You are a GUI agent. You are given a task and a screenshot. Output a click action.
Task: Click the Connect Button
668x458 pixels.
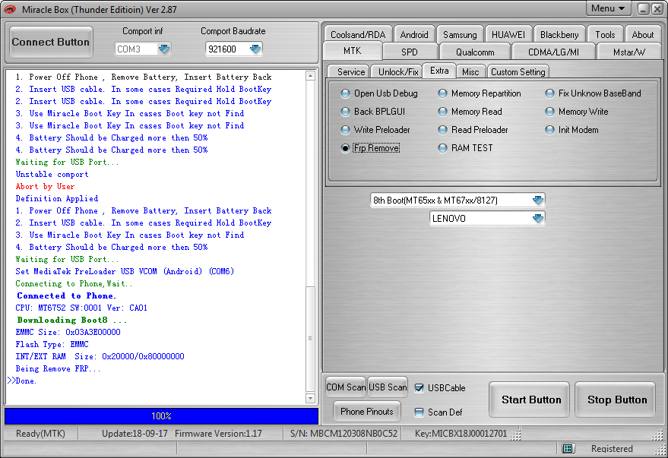(51, 42)
